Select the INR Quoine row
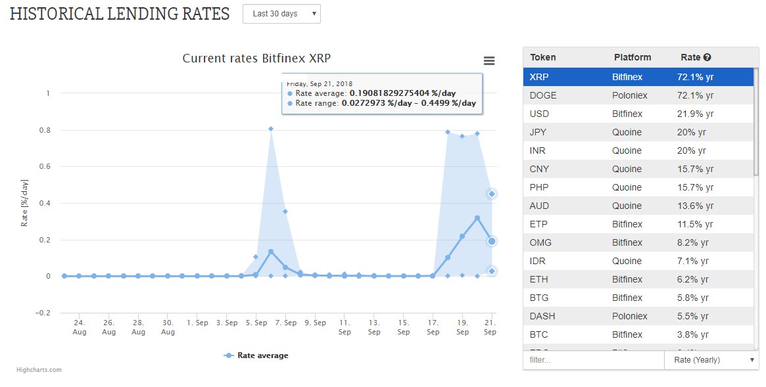 (x=638, y=151)
